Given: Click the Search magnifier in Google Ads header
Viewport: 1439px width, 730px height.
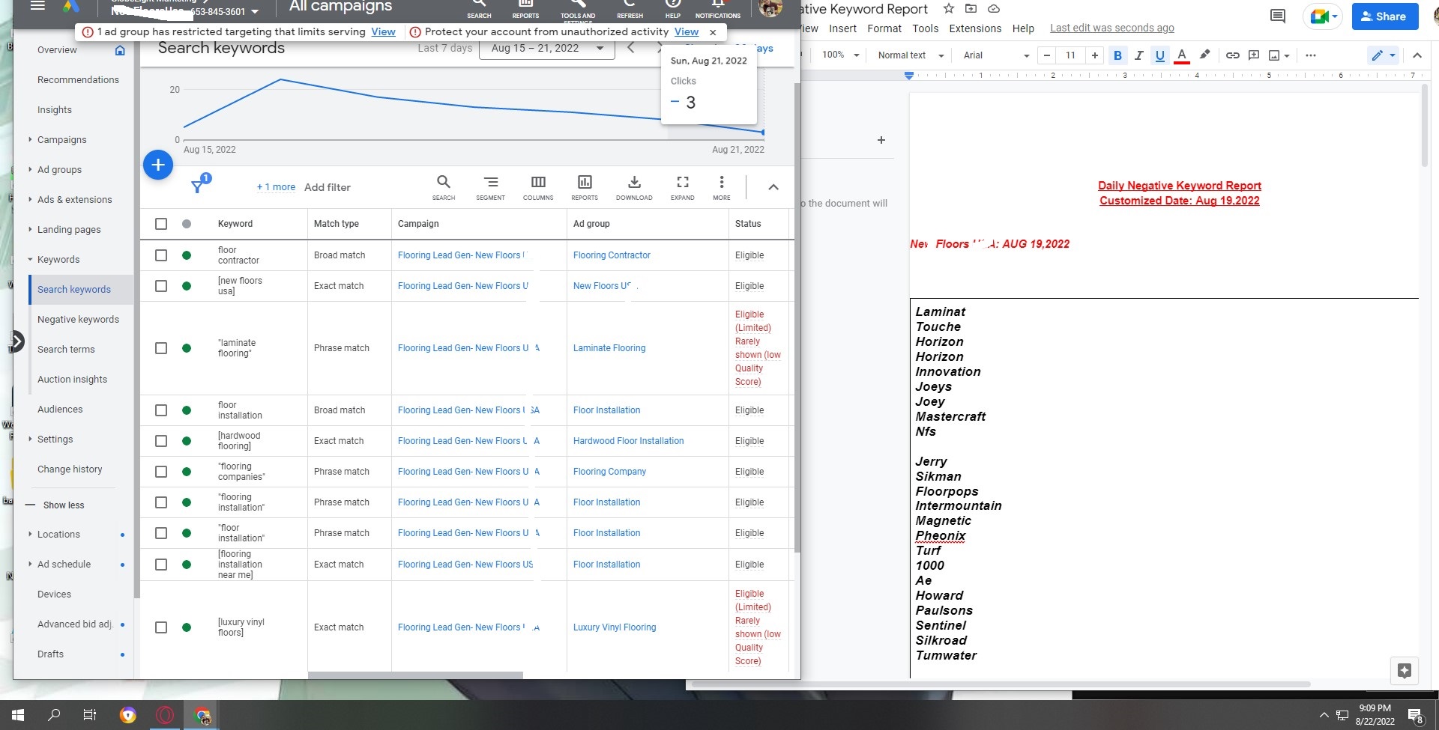Looking at the screenshot, I should tap(479, 4).
